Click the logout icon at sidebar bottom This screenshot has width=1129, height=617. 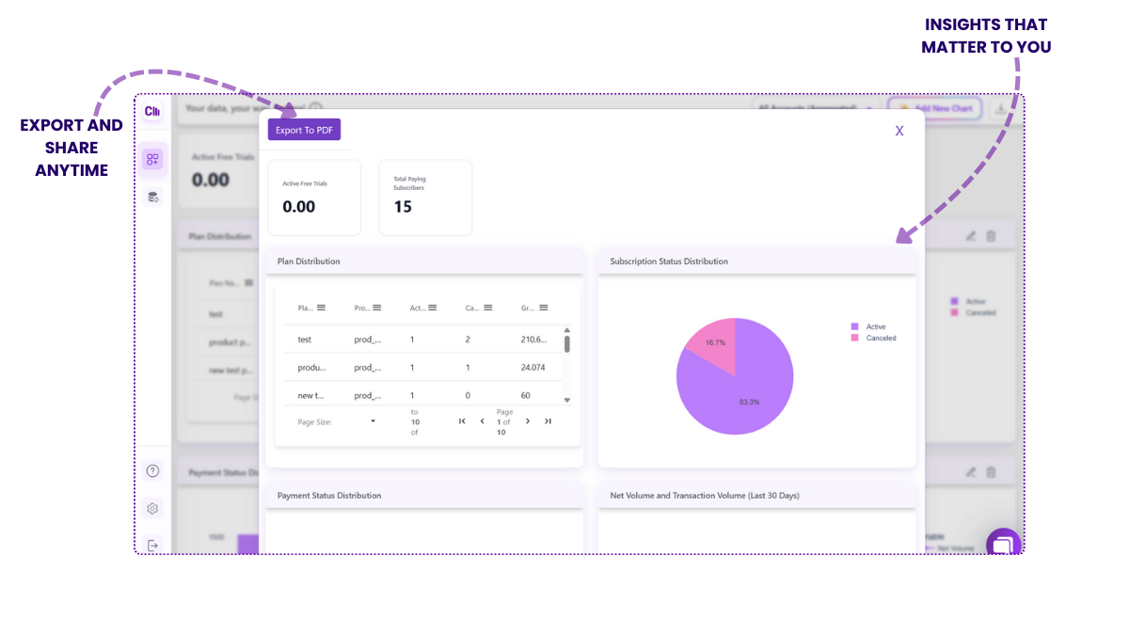point(152,544)
